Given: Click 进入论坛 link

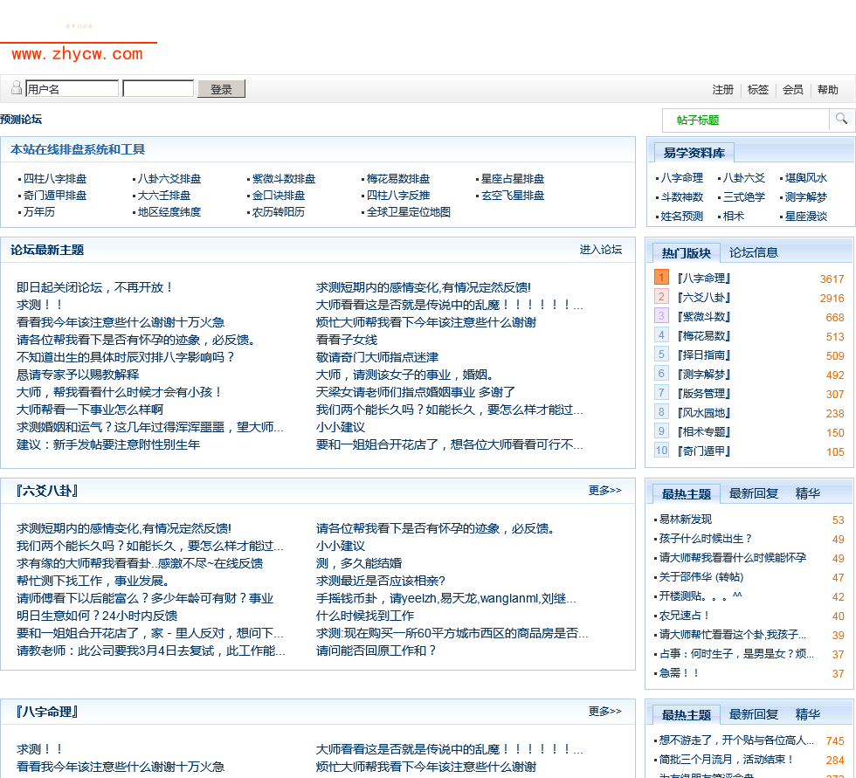Looking at the screenshot, I should (601, 250).
